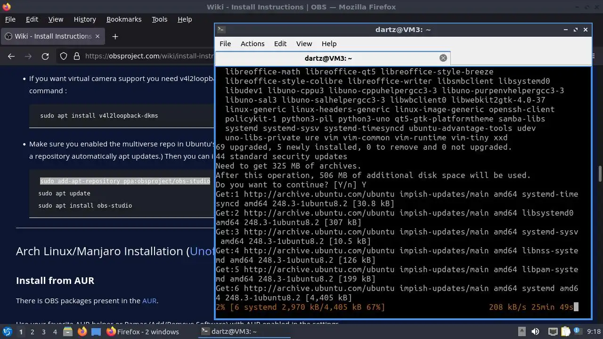The height and width of the screenshot is (339, 603).
Task: Go back in Firefox
Action: [x=11, y=56]
